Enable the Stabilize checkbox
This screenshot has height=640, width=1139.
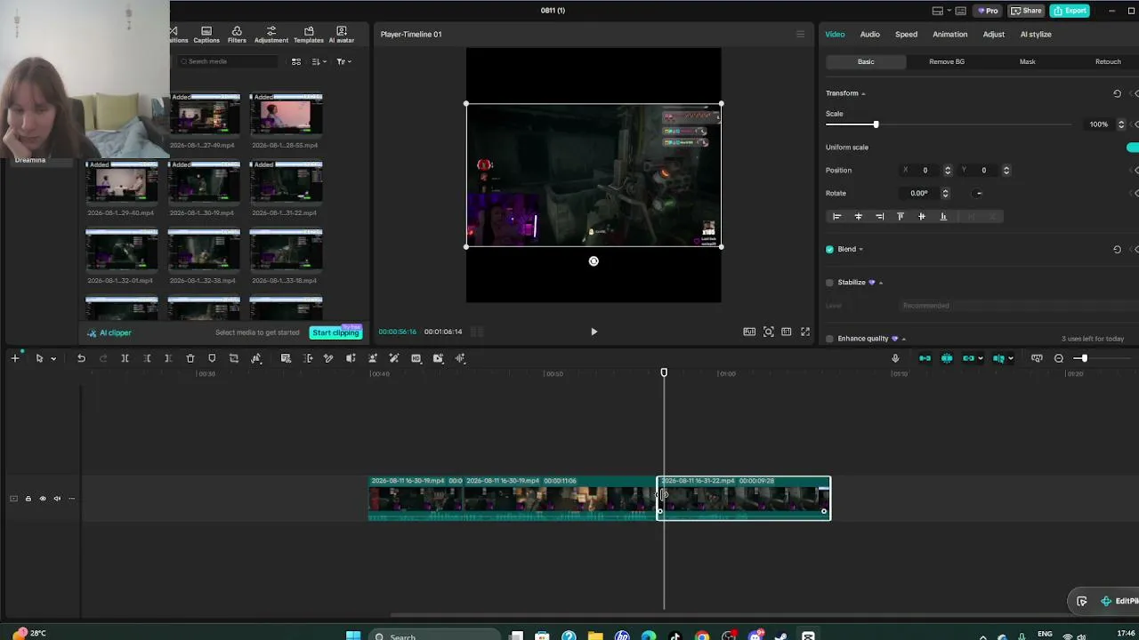(830, 283)
